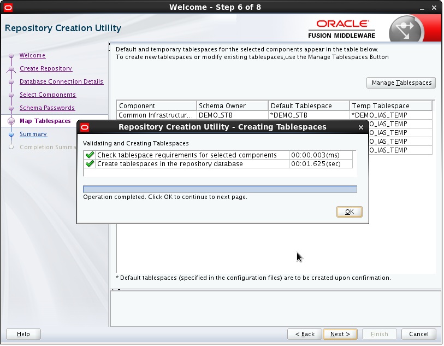Click the Welcome step bullet
The width and height of the screenshot is (444, 346).
(11, 56)
